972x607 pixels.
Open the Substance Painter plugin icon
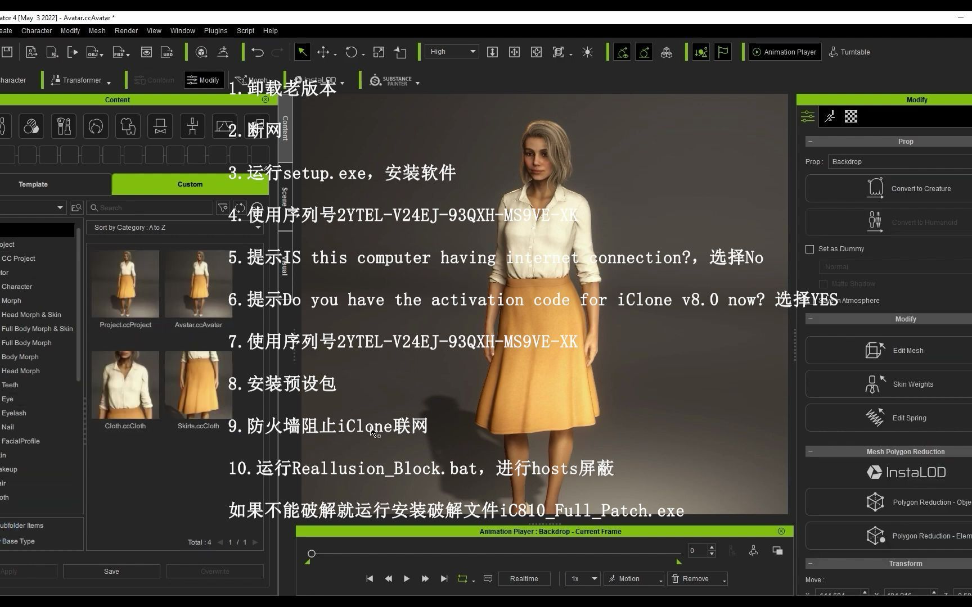click(376, 80)
